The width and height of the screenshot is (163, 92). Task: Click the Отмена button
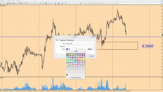click(91, 56)
